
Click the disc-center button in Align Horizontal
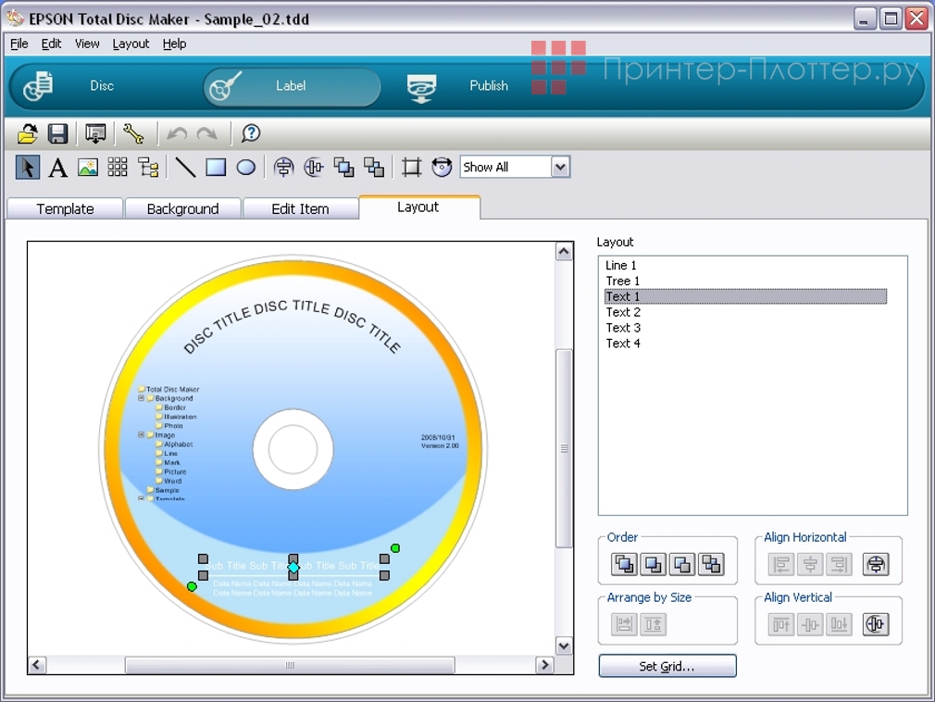pyautogui.click(x=875, y=564)
